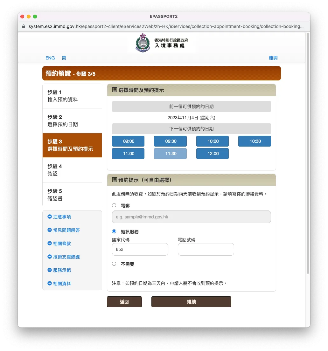Click the 預約領證 - 步驟 3/5 heading

tap(70, 73)
